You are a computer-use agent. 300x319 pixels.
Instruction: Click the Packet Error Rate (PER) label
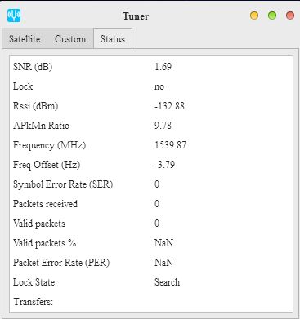(x=61, y=263)
